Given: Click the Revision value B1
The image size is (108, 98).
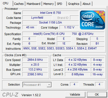Looking at the screenshot, I should click(x=97, y=43).
